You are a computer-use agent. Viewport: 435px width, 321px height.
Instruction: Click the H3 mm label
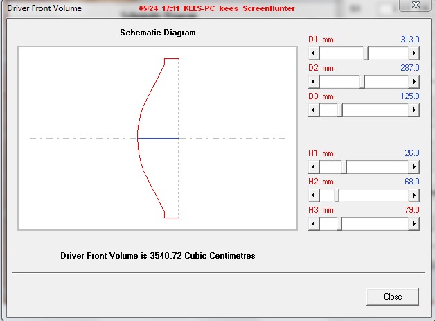coord(321,210)
